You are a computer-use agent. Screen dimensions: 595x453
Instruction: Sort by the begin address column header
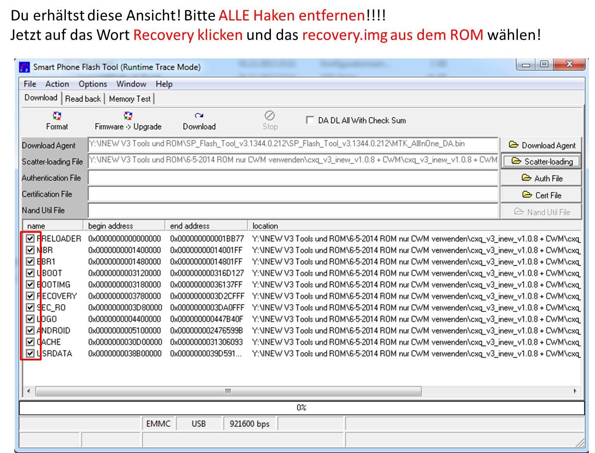124,226
